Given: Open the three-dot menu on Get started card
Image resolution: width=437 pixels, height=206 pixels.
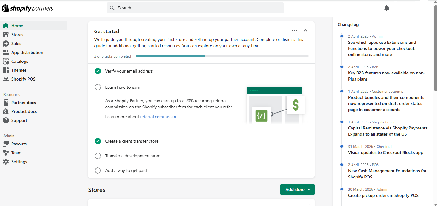Looking at the screenshot, I should tap(294, 31).
